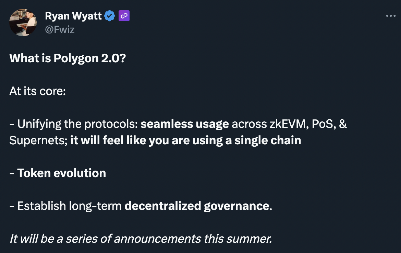The image size is (401, 253).
Task: Click the heading 'What is Polygon 2.0?'
Action: click(68, 58)
